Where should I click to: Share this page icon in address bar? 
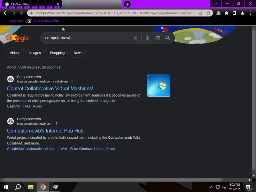200,13
